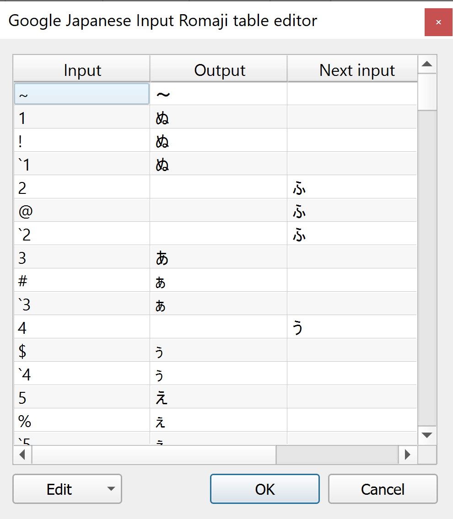Sort by the Input column header

[82, 69]
